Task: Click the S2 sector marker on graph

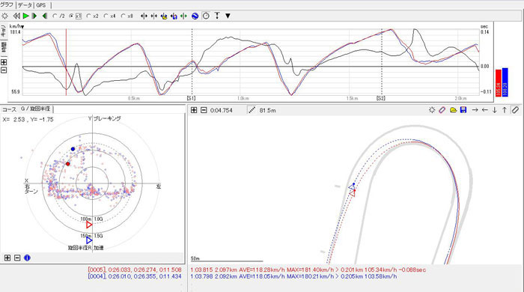Action: tap(381, 98)
